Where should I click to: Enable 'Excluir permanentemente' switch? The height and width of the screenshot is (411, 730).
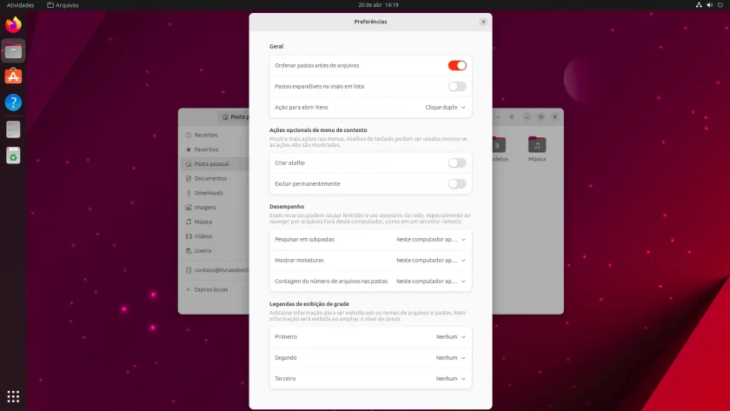(x=457, y=184)
